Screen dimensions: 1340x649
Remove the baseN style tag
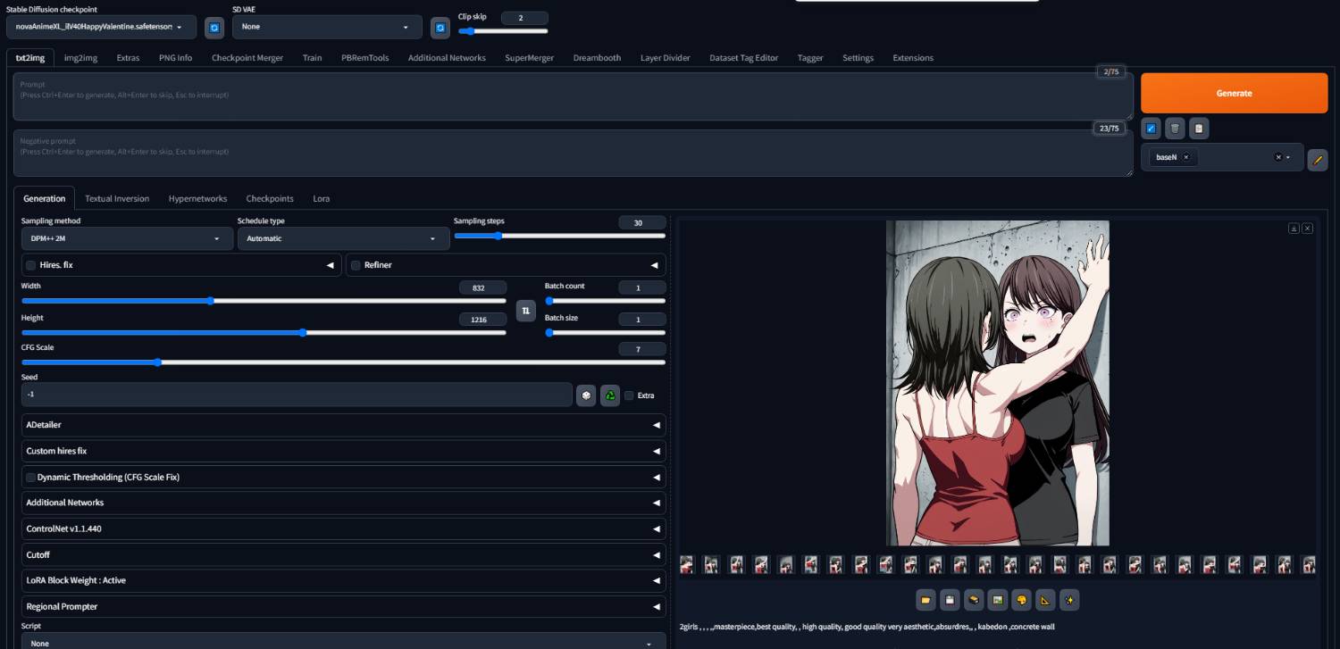coord(1185,157)
